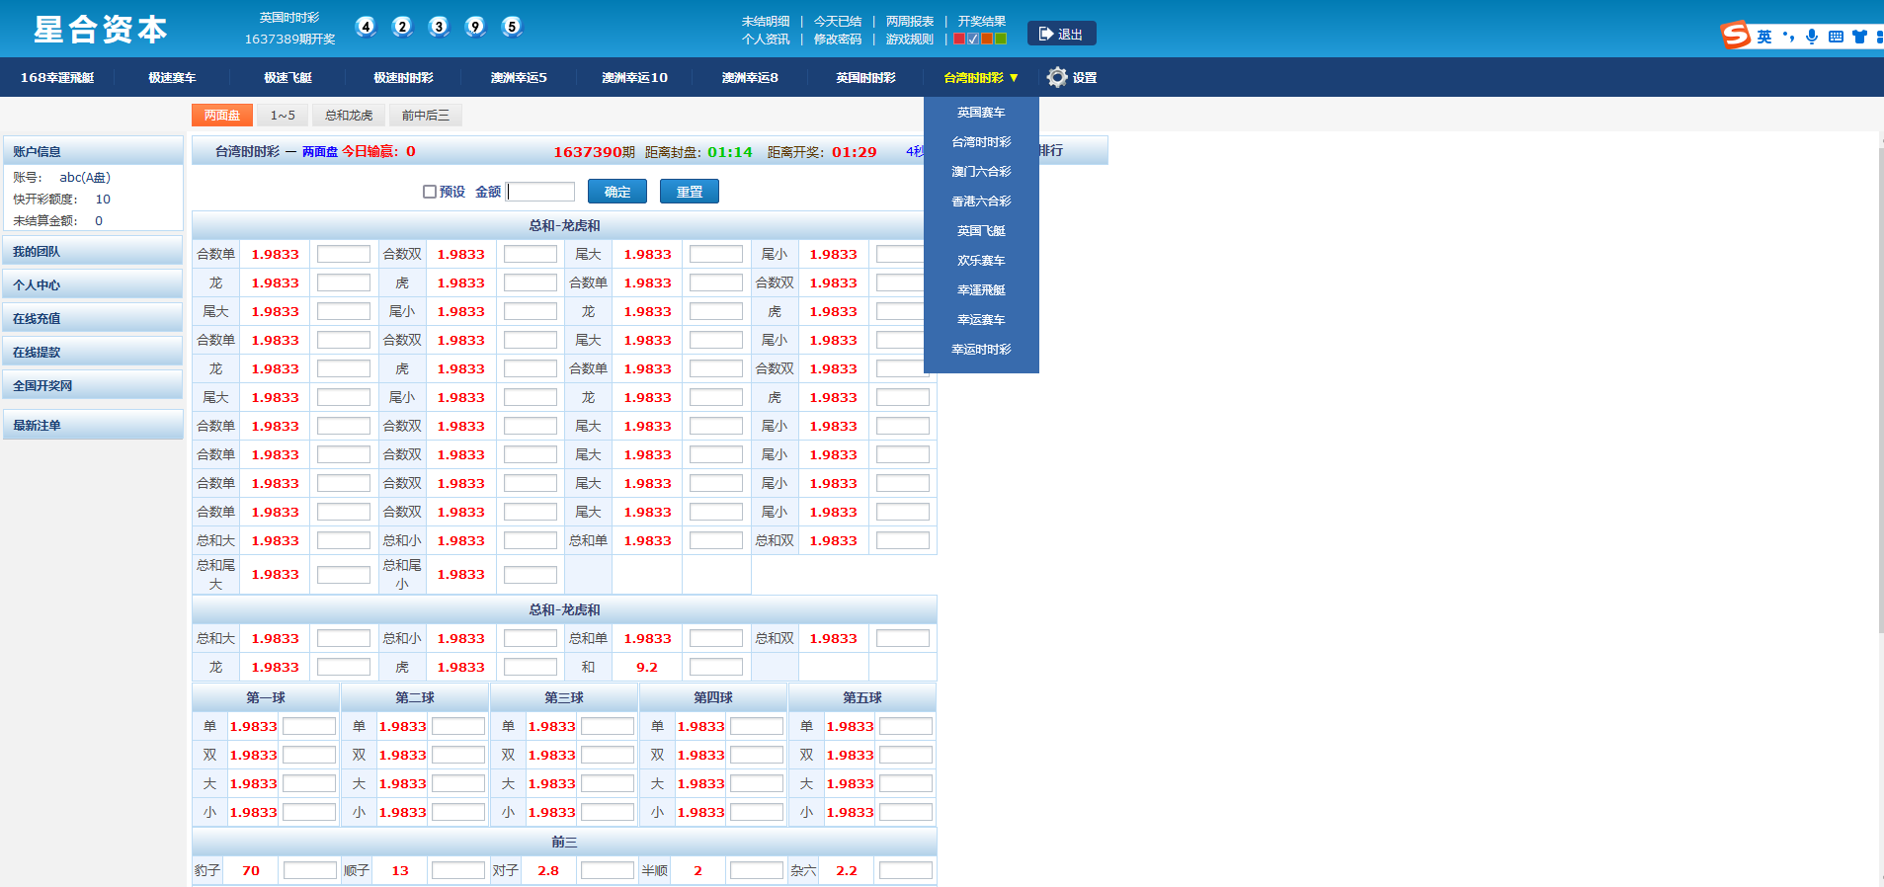This screenshot has width=1884, height=887.
Task: Switch to the 总和龙虎 tab
Action: coord(349,116)
